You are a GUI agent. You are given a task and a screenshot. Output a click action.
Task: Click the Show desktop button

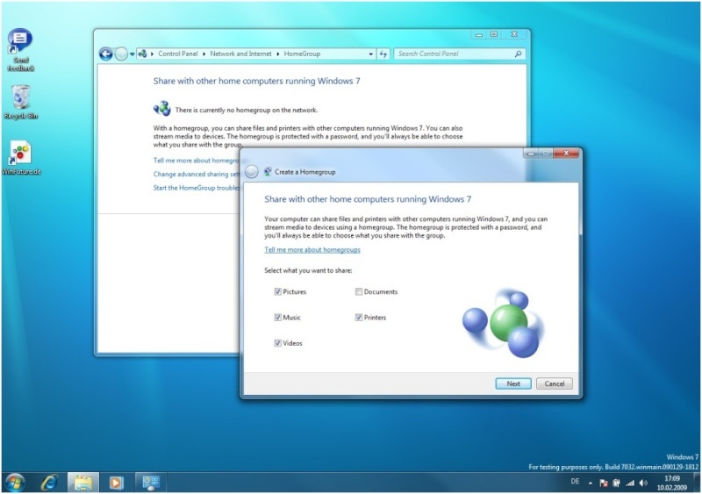(x=698, y=483)
